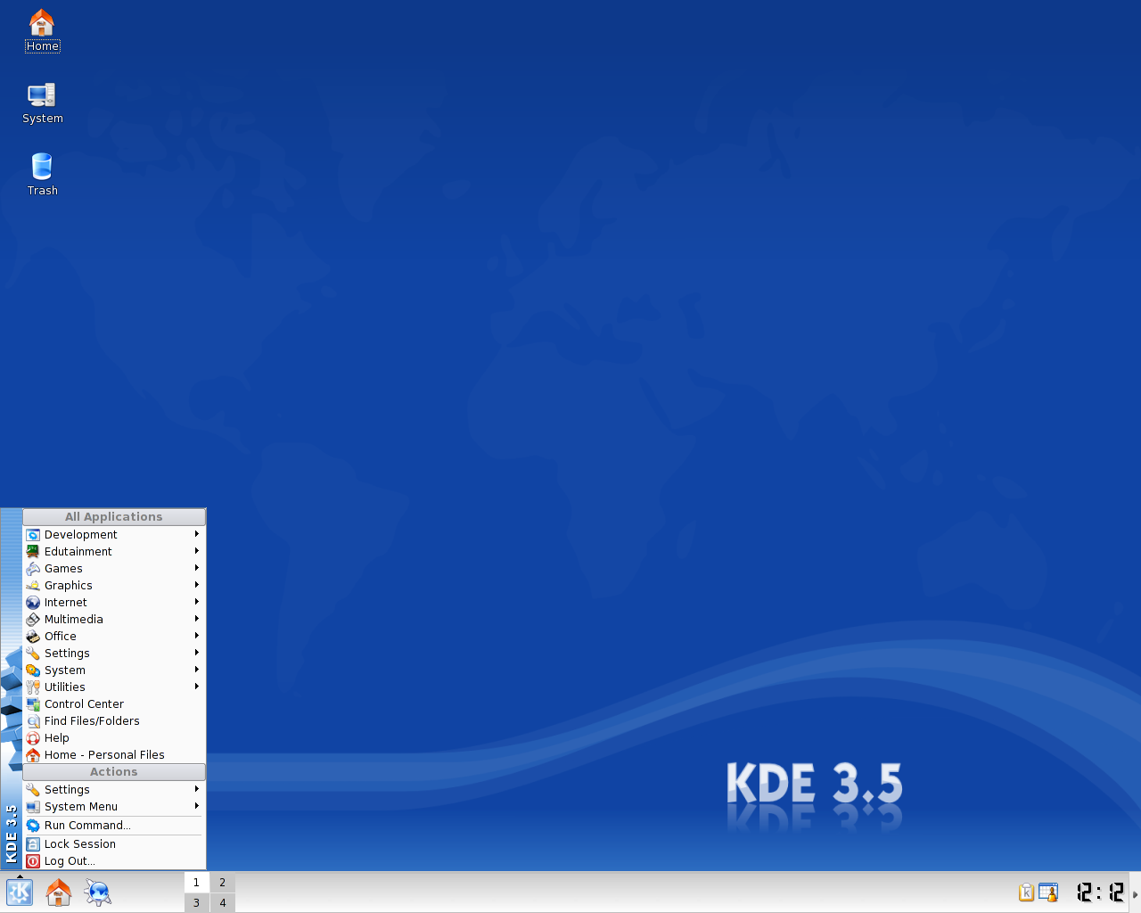Click Log Out... in menu

coord(114,861)
